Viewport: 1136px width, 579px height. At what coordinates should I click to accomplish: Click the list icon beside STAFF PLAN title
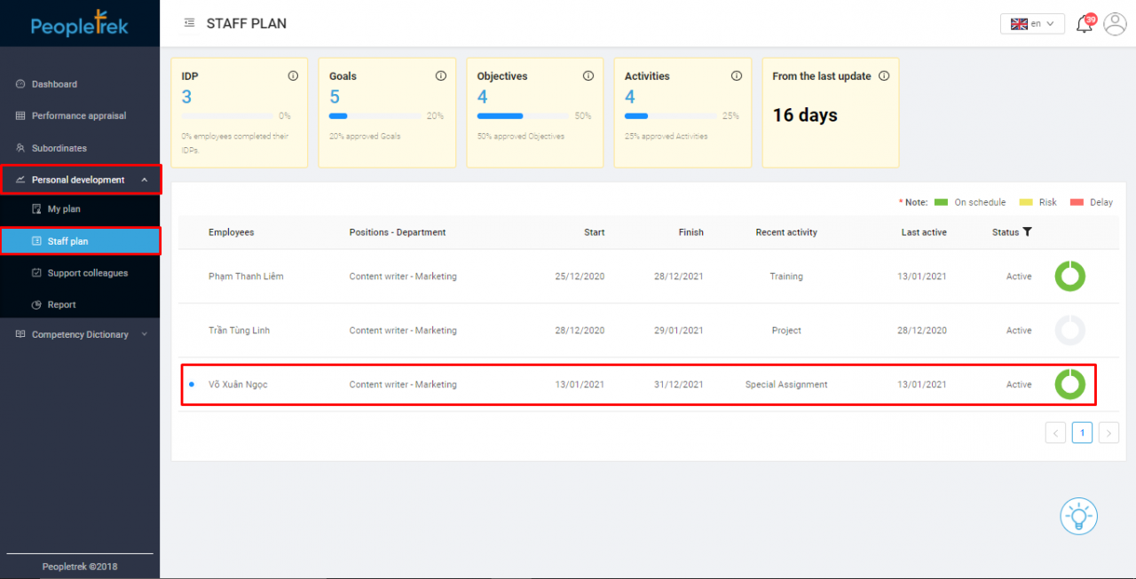[x=188, y=23]
